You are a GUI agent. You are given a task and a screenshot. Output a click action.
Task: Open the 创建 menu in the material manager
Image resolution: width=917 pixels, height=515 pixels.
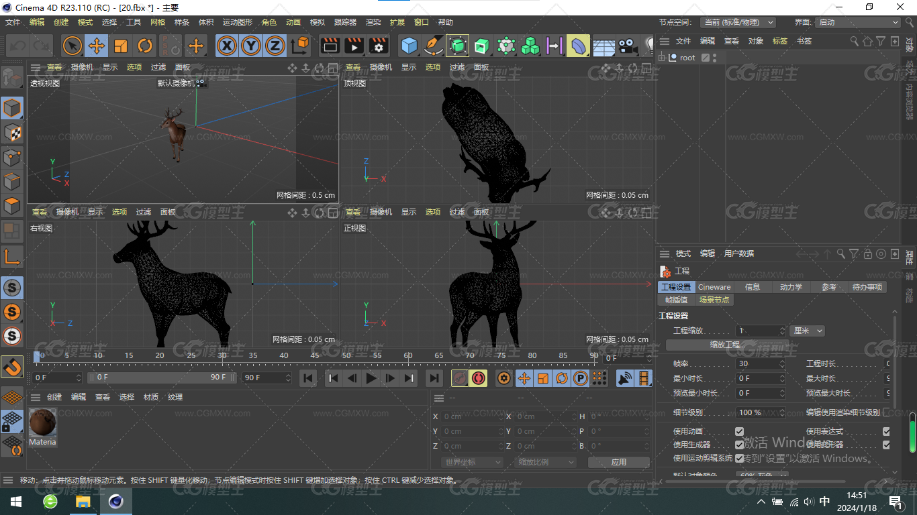point(54,397)
